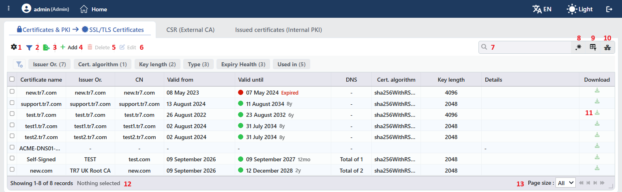
Task: Check the test2.tr7.com row checkbox
Action: click(x=12, y=136)
